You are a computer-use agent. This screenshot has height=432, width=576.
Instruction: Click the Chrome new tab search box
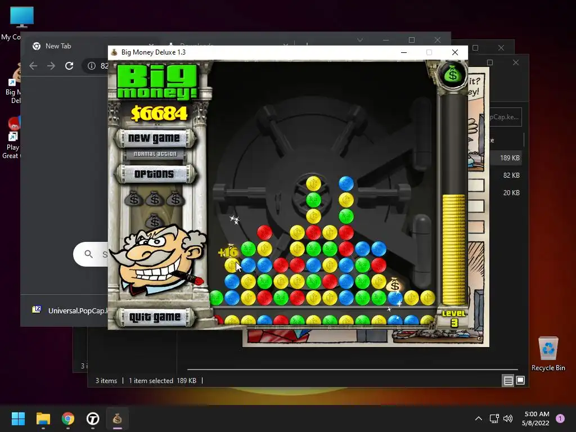coord(91,254)
